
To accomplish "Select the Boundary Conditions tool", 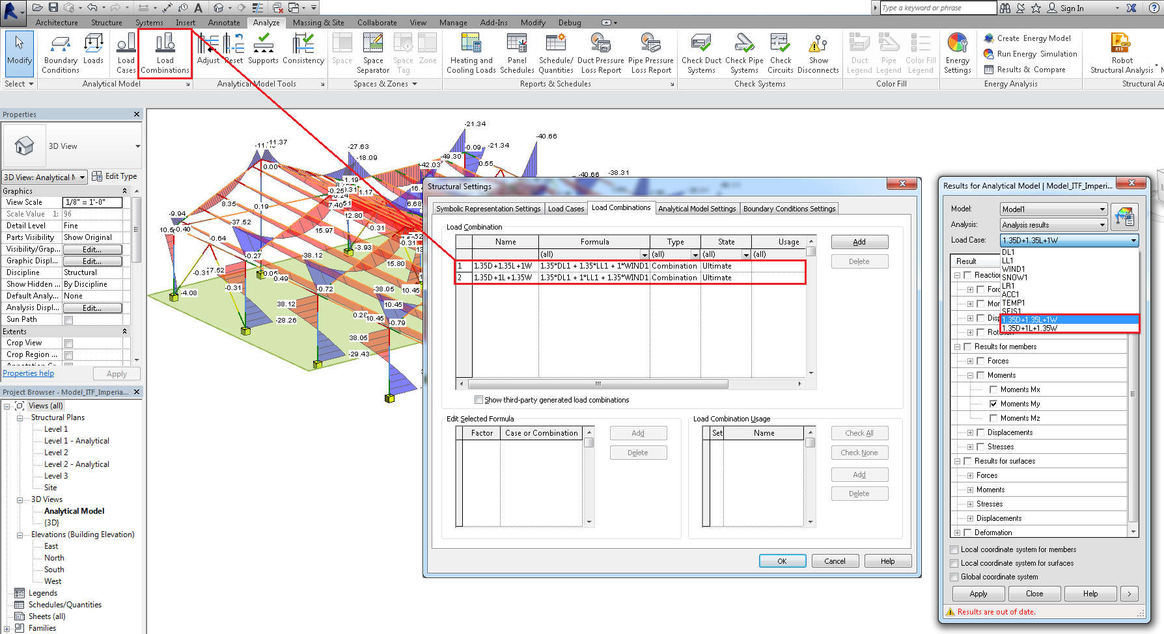I will tap(60, 53).
